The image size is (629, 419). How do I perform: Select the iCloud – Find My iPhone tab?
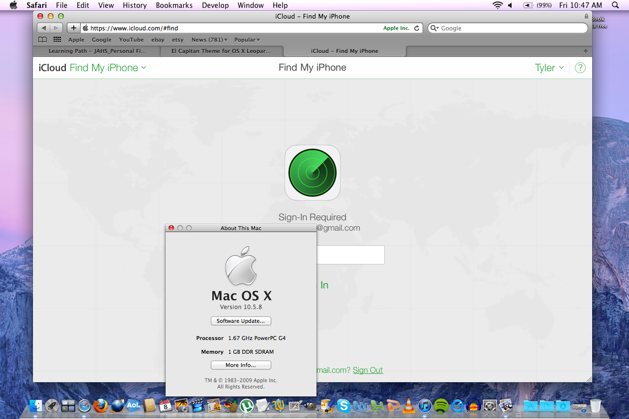click(345, 51)
